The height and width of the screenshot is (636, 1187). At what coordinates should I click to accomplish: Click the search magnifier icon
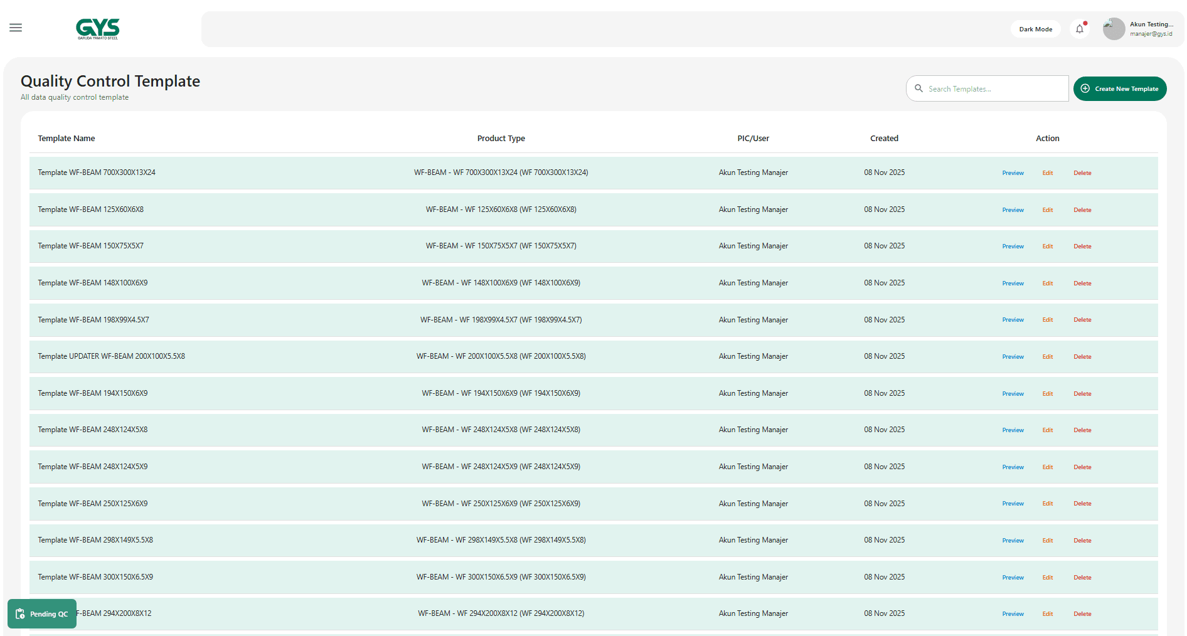(x=918, y=88)
